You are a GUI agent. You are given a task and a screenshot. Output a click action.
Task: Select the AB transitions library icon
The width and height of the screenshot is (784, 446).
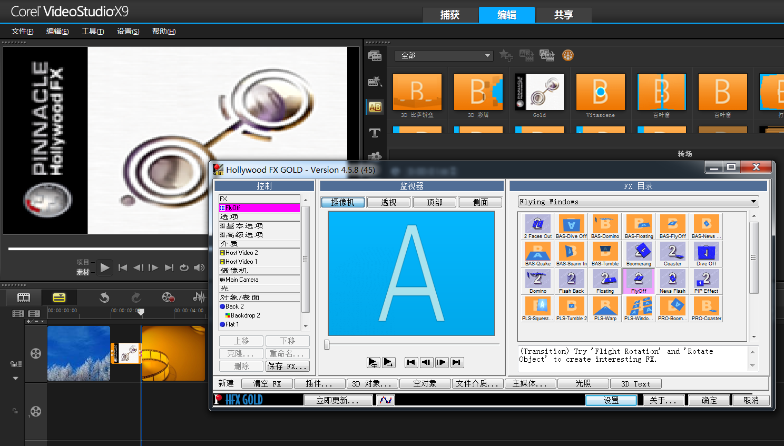(375, 107)
